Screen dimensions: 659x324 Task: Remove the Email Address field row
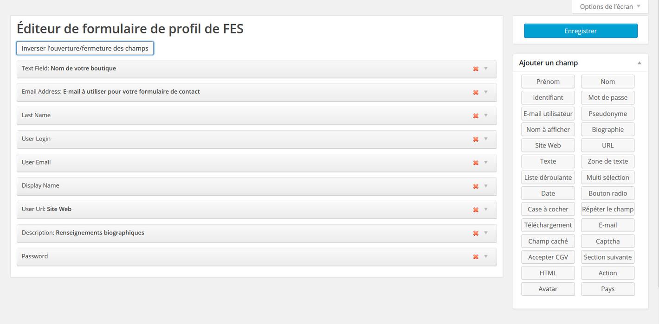coord(476,92)
